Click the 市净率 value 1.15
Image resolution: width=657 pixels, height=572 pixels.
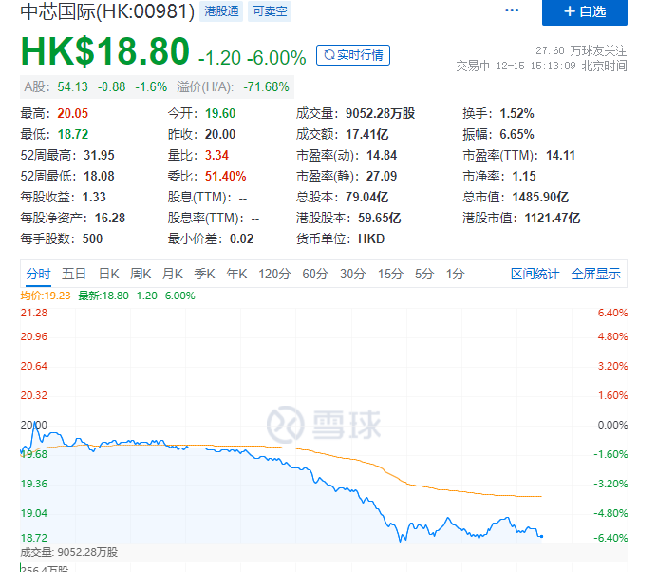point(524,176)
